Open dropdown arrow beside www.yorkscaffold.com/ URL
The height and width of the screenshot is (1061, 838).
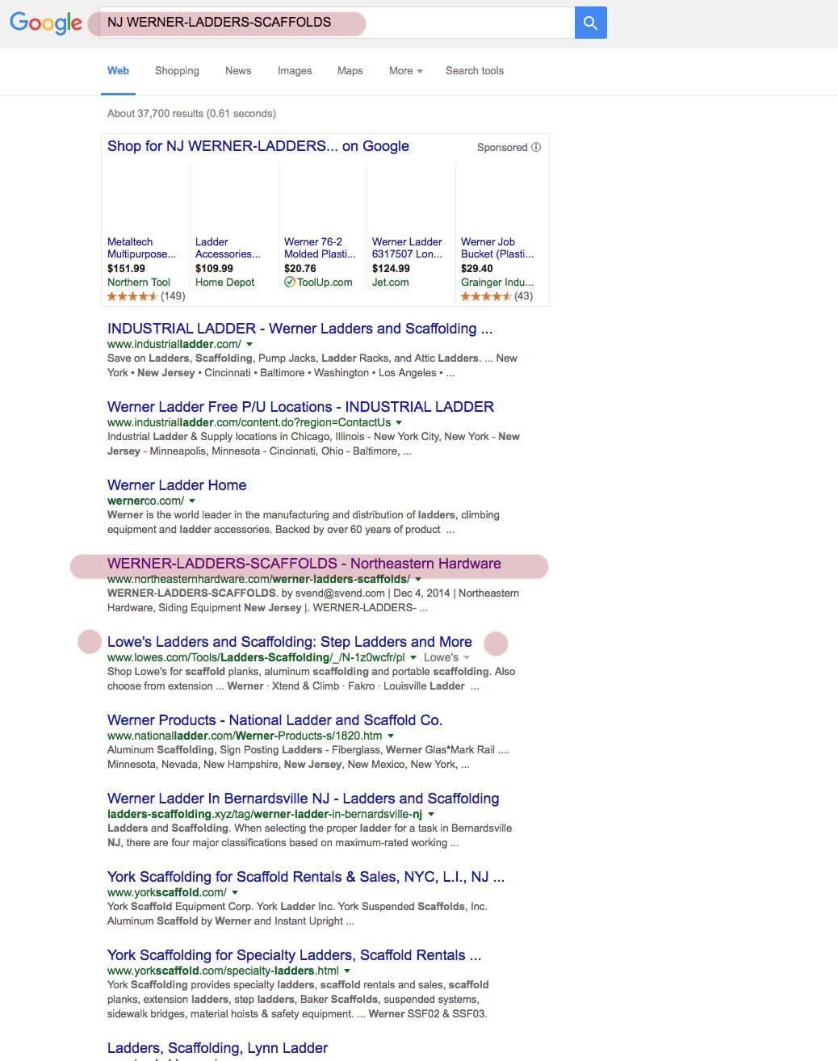pyautogui.click(x=235, y=893)
